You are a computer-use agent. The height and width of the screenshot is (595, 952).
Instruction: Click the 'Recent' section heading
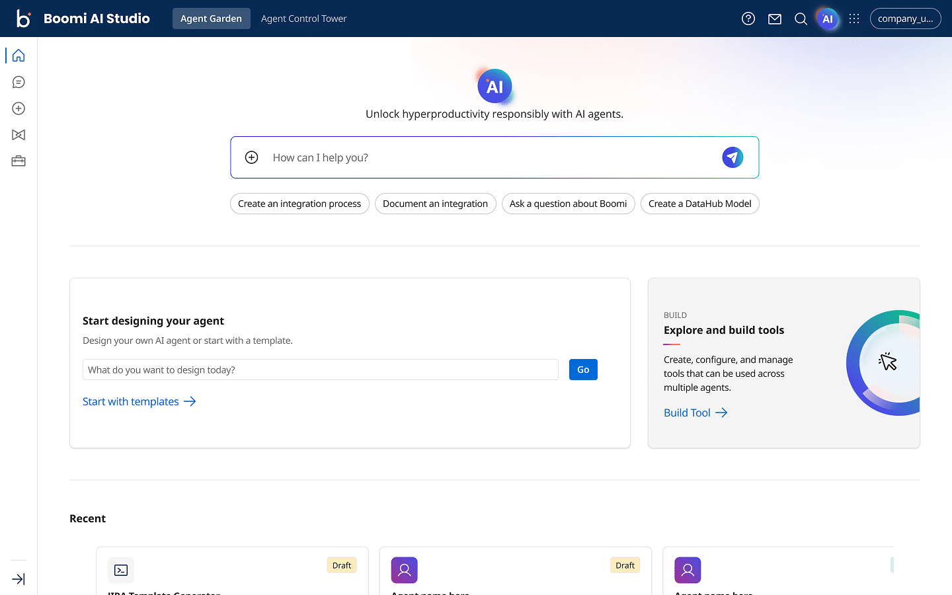pyautogui.click(x=87, y=518)
